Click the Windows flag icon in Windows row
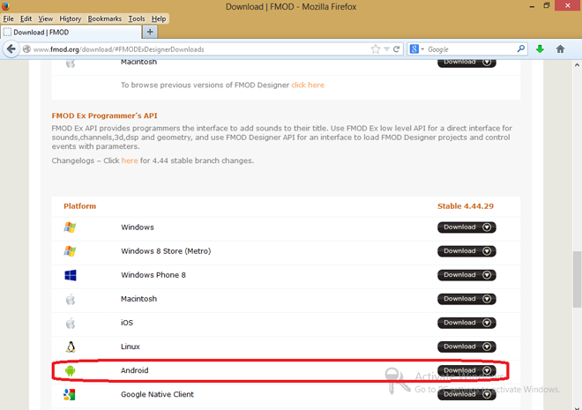 70,227
